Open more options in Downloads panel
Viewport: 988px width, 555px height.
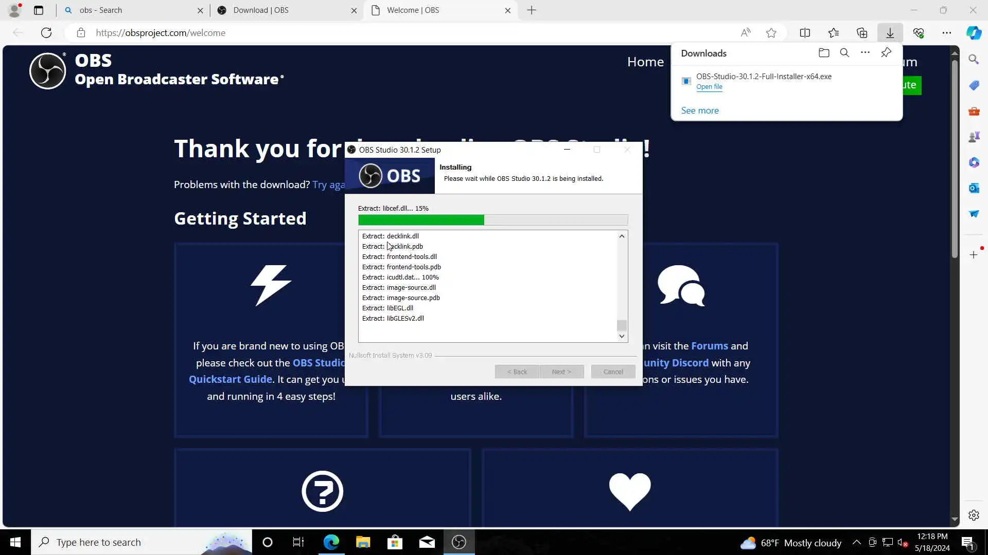865,53
